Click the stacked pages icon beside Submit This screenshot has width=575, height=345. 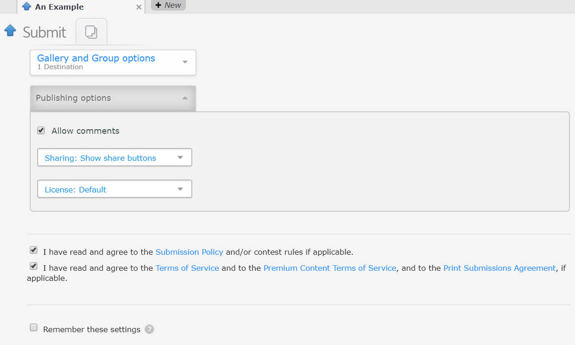91,32
